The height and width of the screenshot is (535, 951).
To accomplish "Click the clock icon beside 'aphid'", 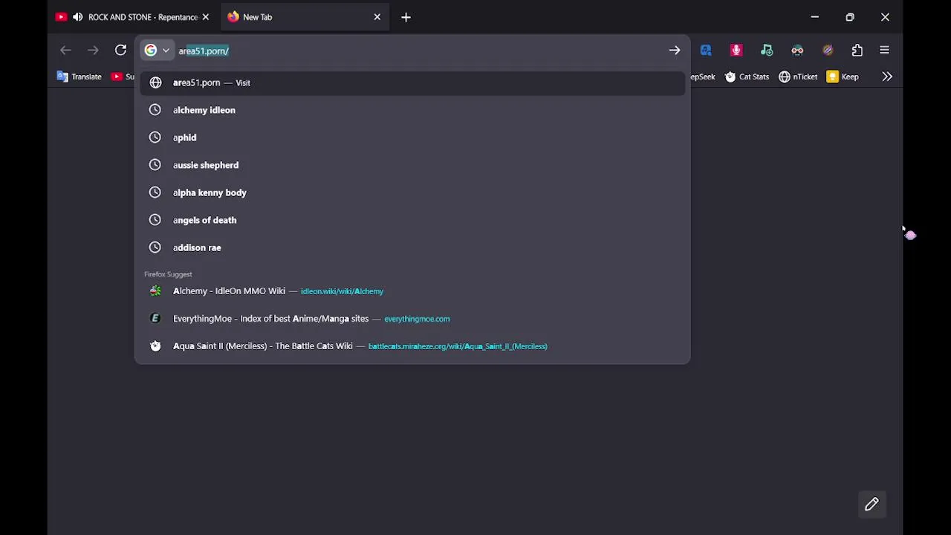I will click(x=155, y=137).
